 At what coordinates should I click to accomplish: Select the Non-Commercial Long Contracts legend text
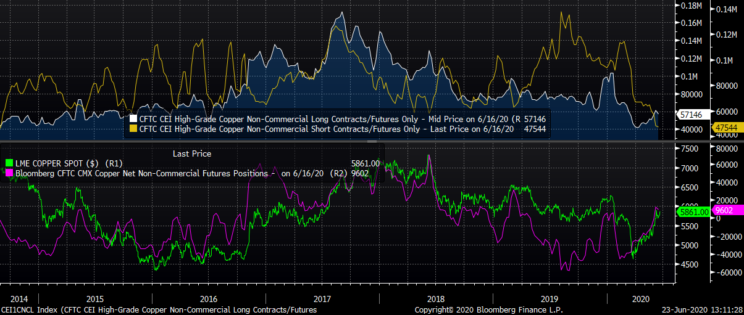[321, 118]
